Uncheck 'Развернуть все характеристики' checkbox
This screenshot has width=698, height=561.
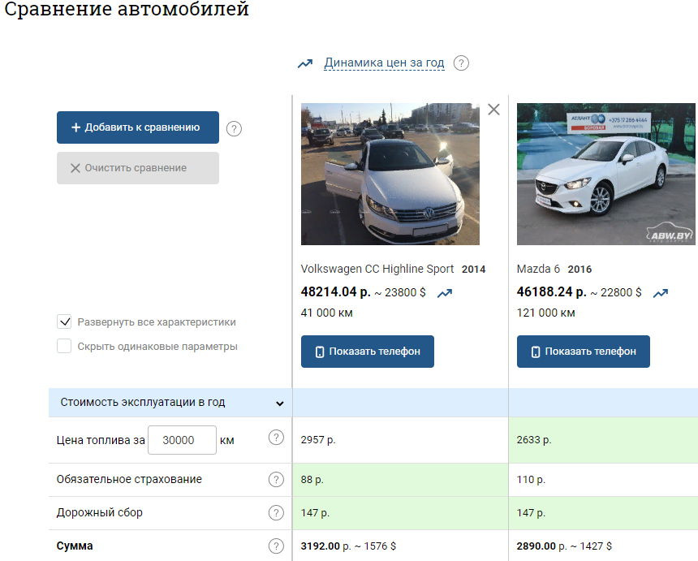coord(65,321)
